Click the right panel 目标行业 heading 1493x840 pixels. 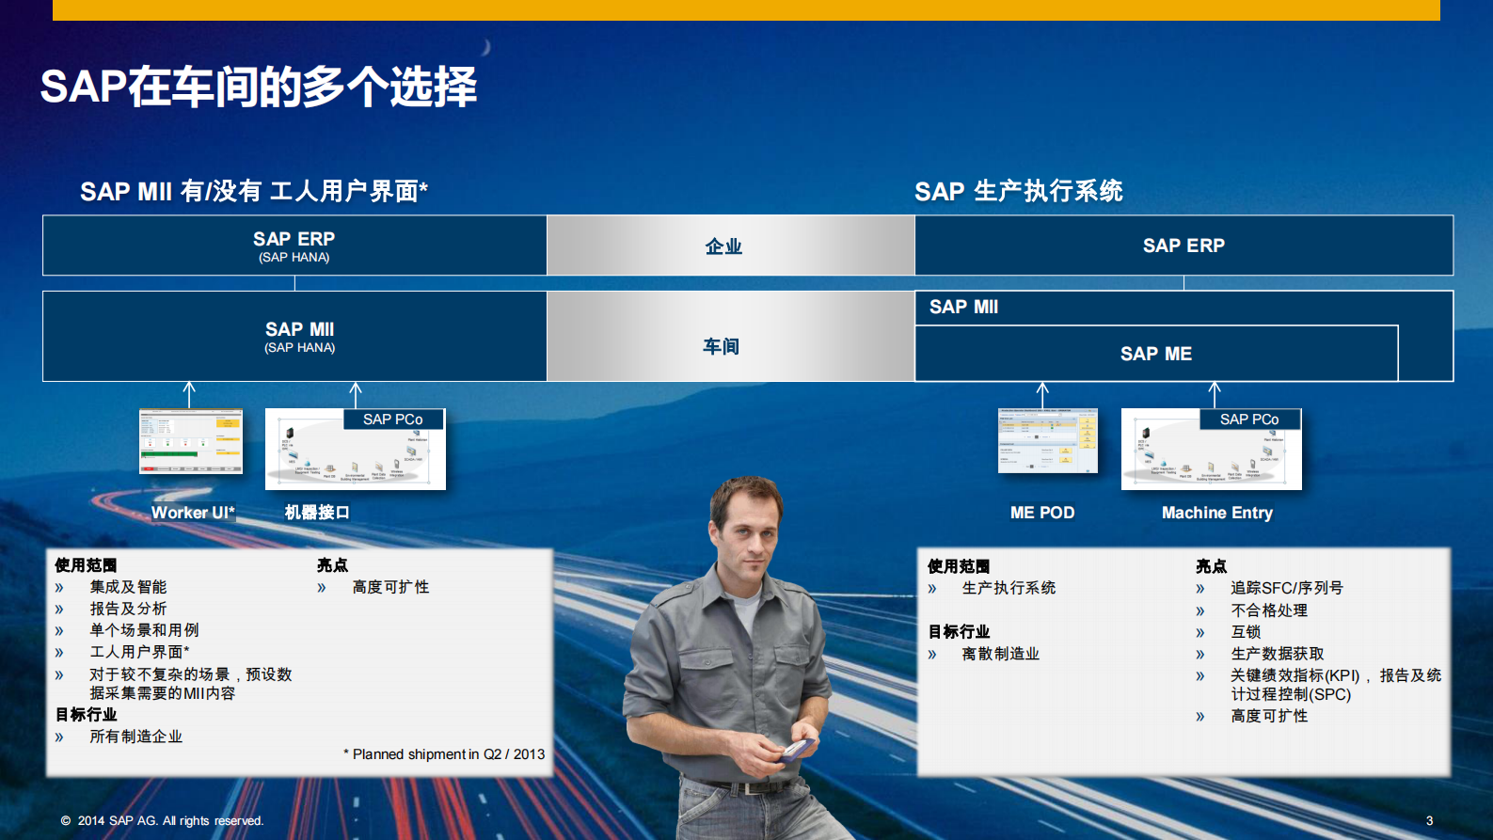coord(959,632)
